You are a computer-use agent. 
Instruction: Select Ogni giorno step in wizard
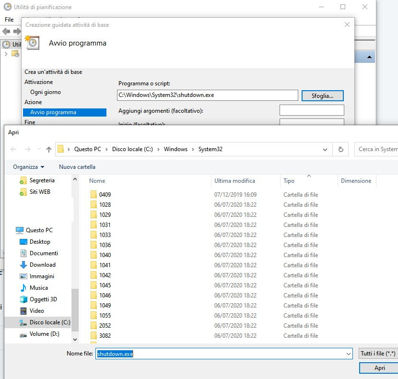46,92
